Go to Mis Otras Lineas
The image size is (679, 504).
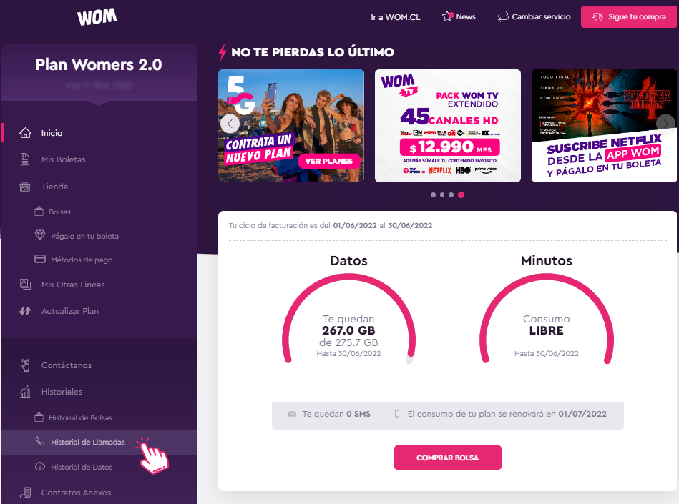(x=73, y=285)
